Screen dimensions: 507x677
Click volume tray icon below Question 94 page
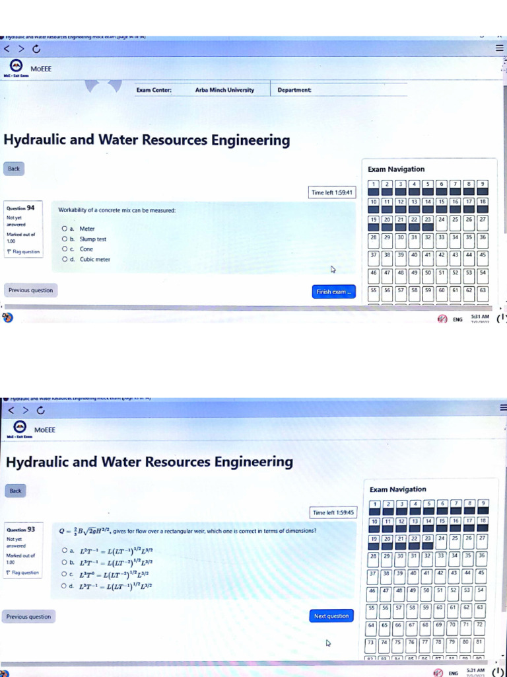[x=442, y=319]
